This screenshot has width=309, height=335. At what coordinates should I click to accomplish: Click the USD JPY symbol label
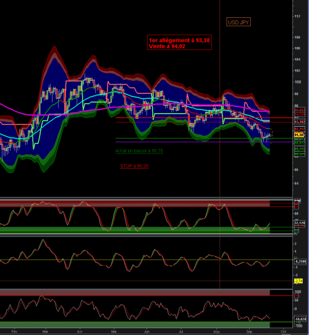(x=239, y=22)
